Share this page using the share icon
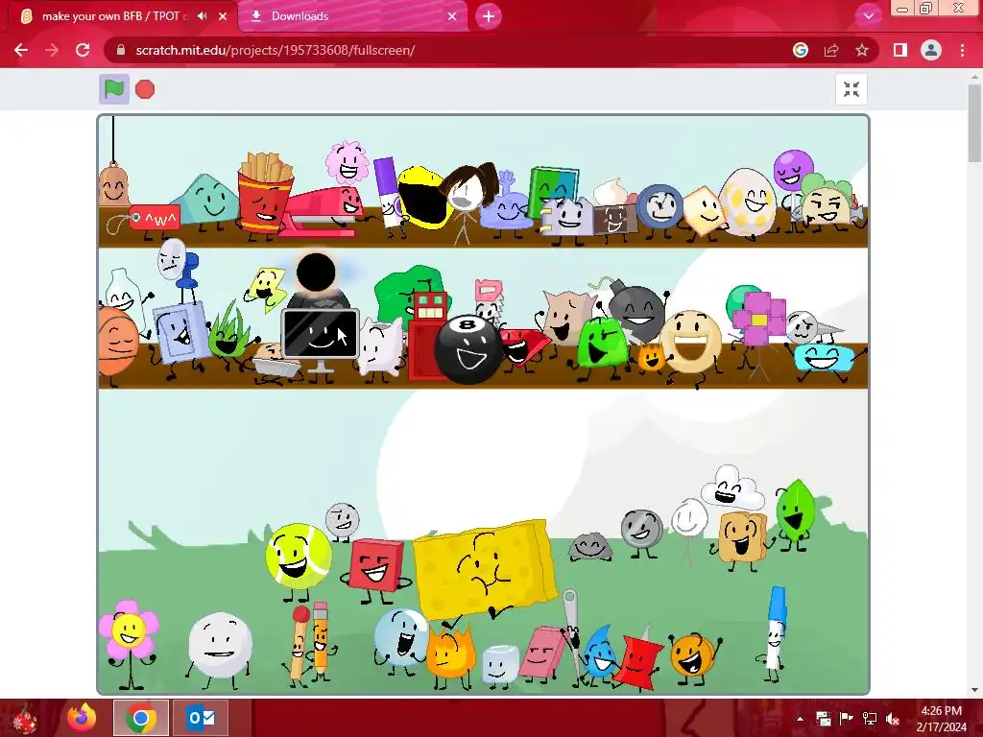983x737 pixels. (x=831, y=50)
